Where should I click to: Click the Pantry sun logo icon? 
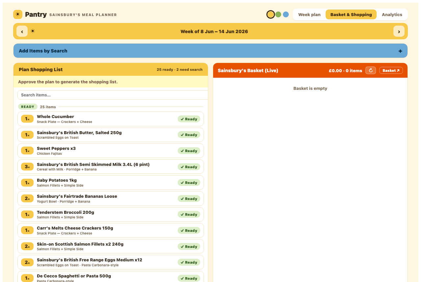(18, 14)
